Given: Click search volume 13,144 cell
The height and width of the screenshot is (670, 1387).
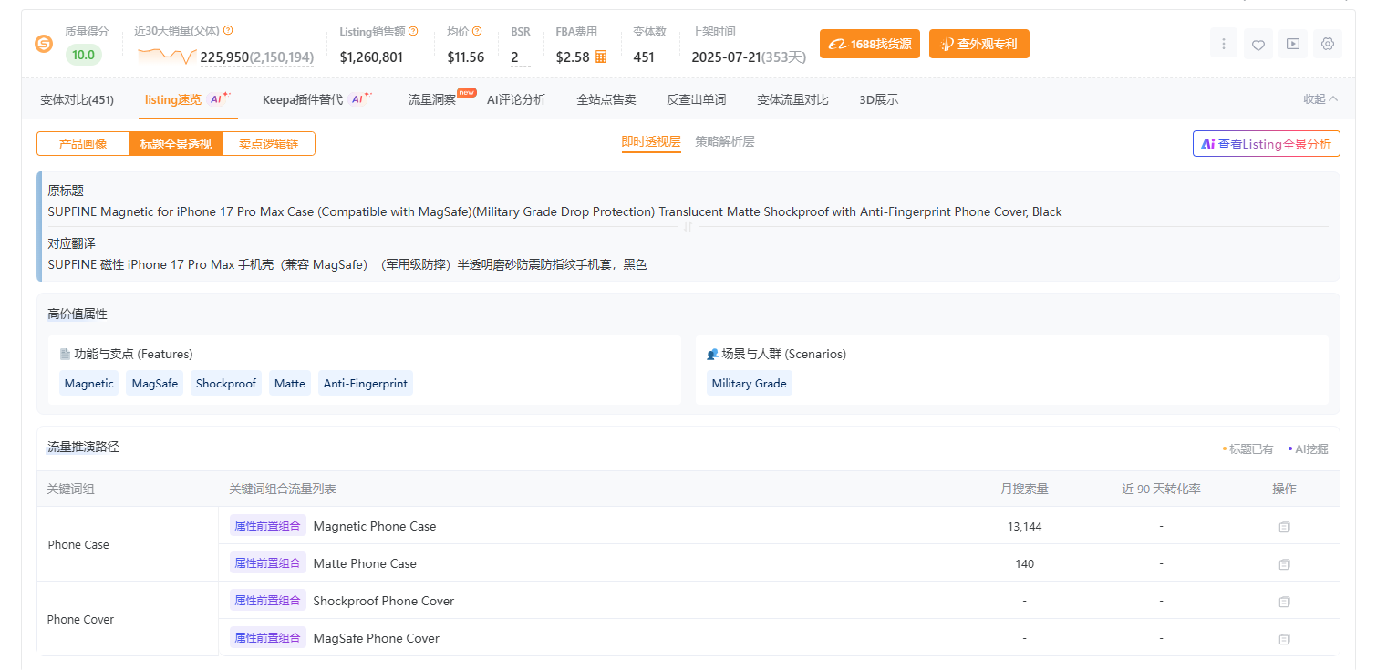Looking at the screenshot, I should [x=1024, y=526].
